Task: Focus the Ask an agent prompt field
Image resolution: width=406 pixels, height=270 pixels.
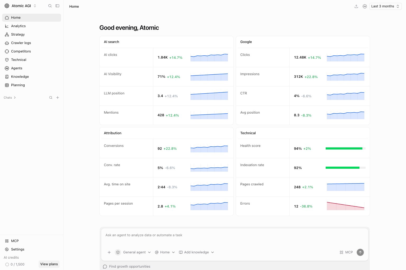Action: 235,235
